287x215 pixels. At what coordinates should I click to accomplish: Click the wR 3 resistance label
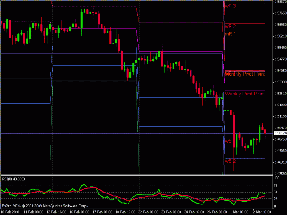(231, 6)
